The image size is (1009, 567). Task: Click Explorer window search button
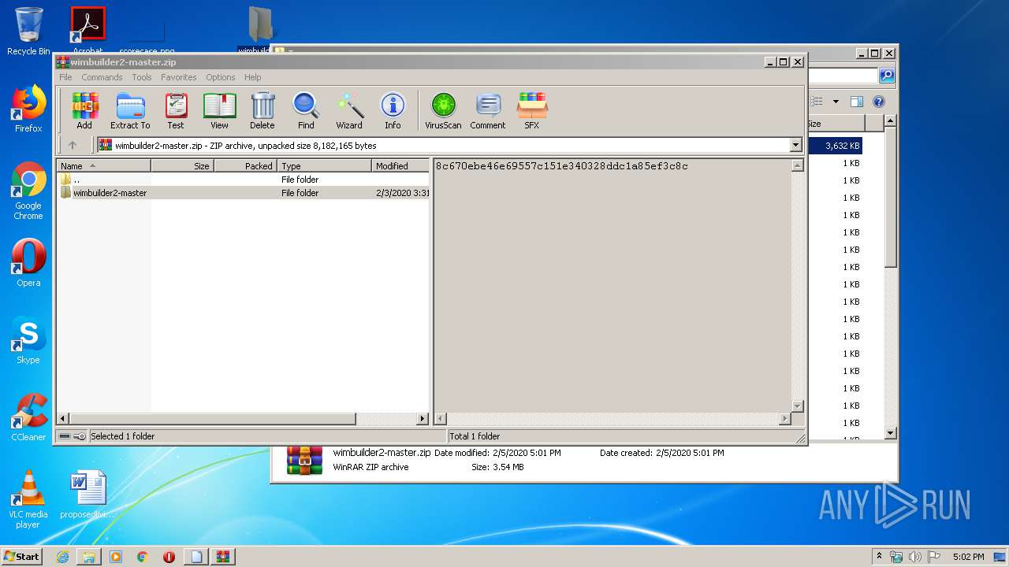887,76
